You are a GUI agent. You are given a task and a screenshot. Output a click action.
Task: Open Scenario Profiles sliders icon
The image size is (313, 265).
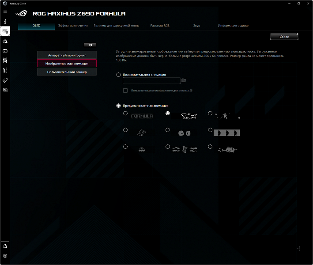click(5, 61)
